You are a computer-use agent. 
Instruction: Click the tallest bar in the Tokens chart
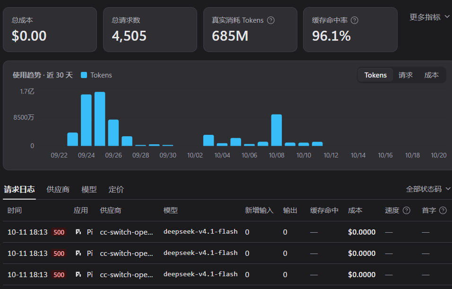click(x=100, y=119)
